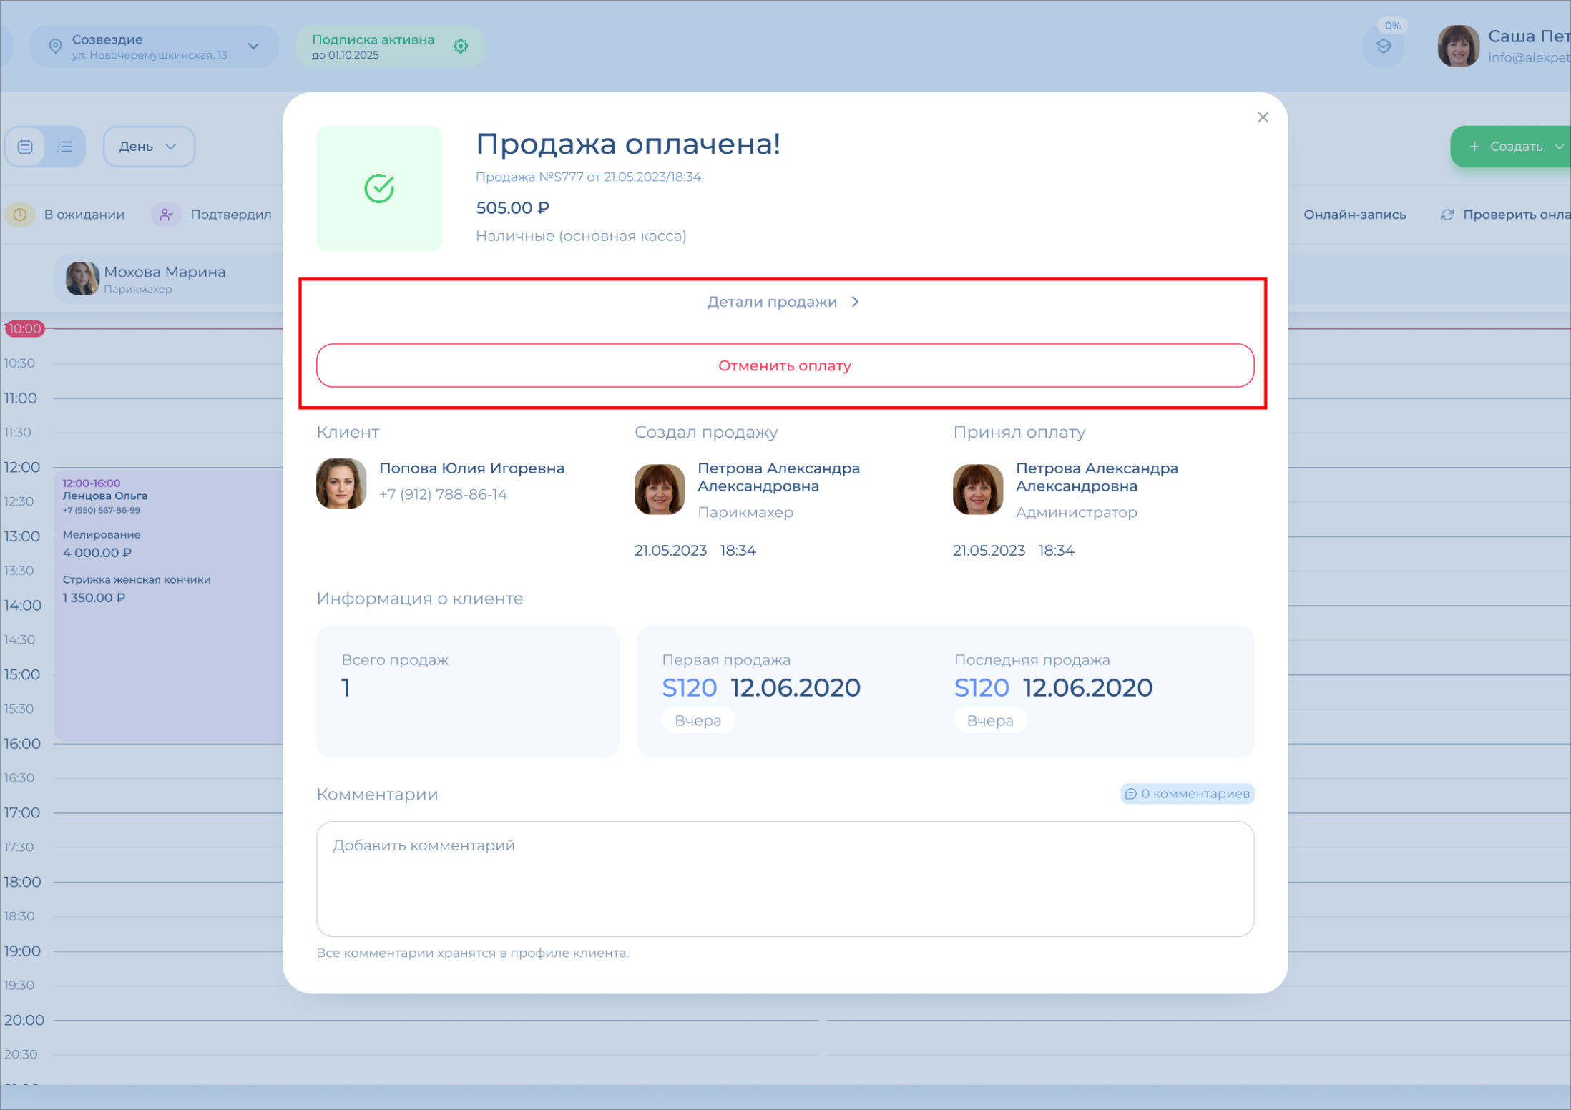Expand the Созвездие branch selector

253,46
